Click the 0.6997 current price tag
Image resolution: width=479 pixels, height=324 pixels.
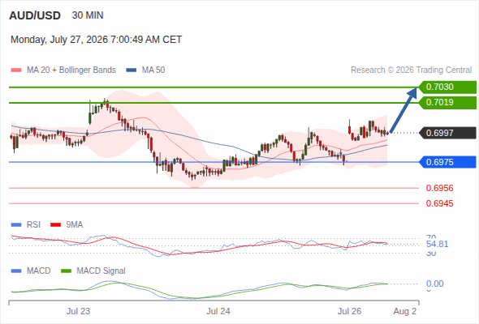(x=447, y=133)
